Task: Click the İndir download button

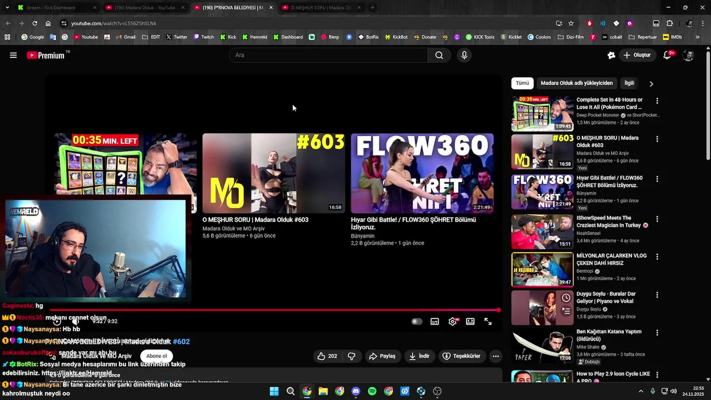Action: [419, 356]
